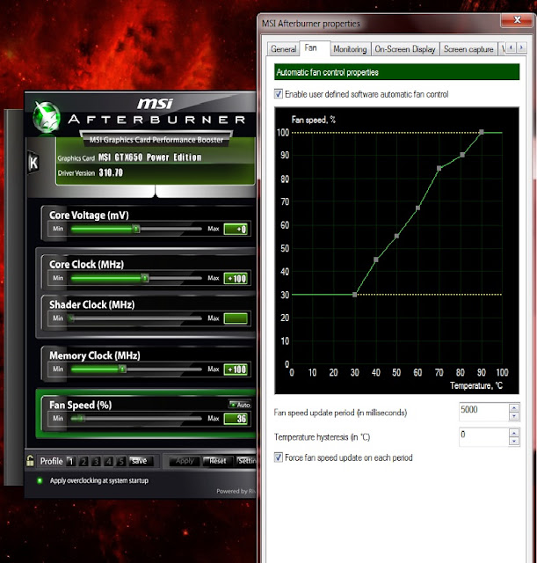Decrease the fan speed update period
This screenshot has width=537, height=563.
click(514, 416)
